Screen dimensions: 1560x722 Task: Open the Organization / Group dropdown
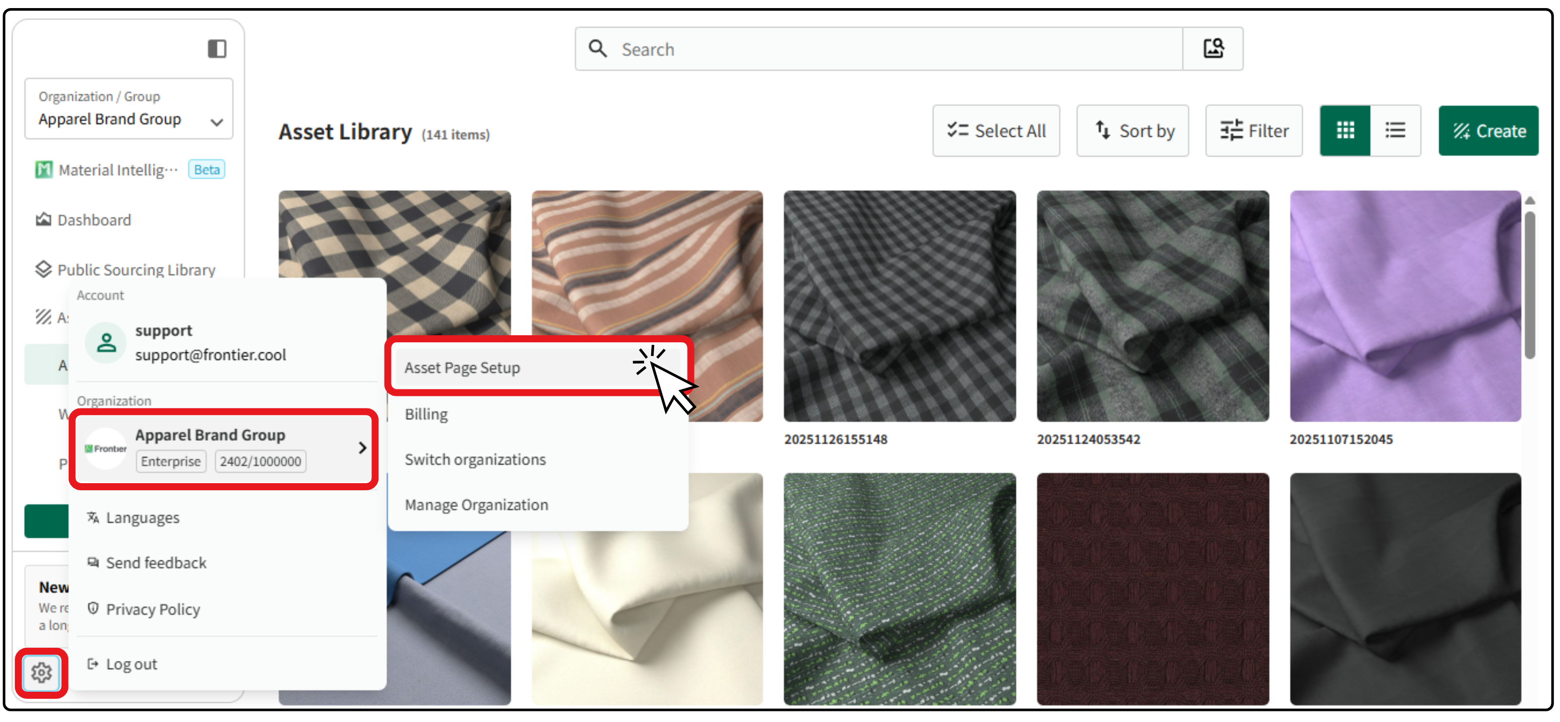(x=128, y=109)
